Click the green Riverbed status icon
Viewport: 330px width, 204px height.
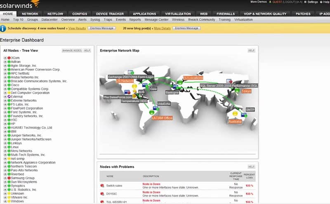(x=9, y=174)
